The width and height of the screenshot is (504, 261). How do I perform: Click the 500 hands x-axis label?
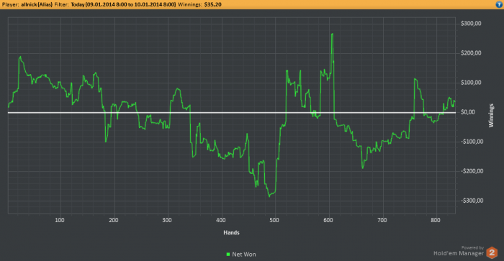[274, 220]
